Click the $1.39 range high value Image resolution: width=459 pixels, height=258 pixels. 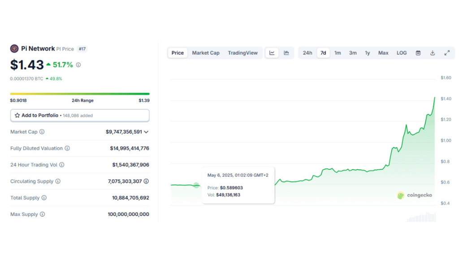click(144, 101)
